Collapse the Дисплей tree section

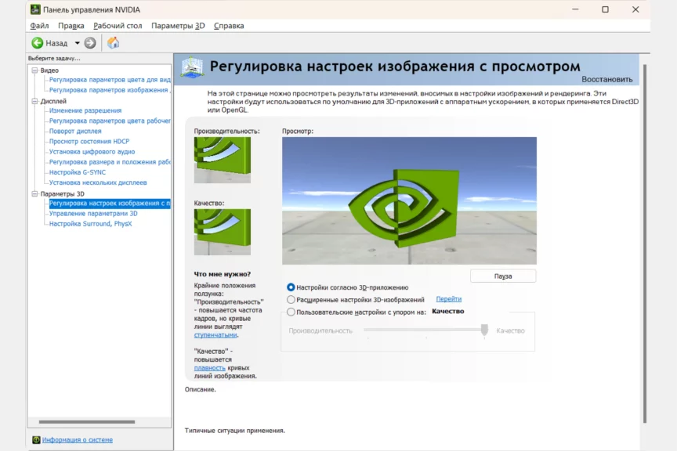coord(34,101)
